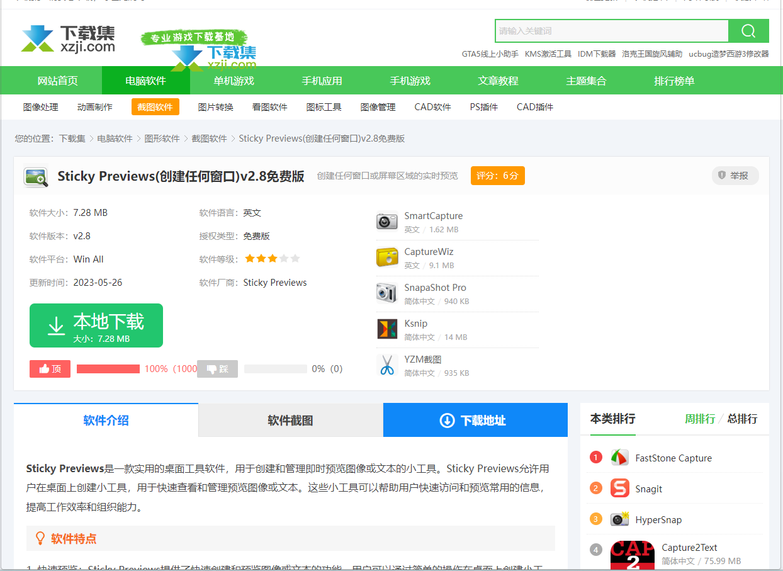Open FastStone Capture ranking link

[x=673, y=458]
